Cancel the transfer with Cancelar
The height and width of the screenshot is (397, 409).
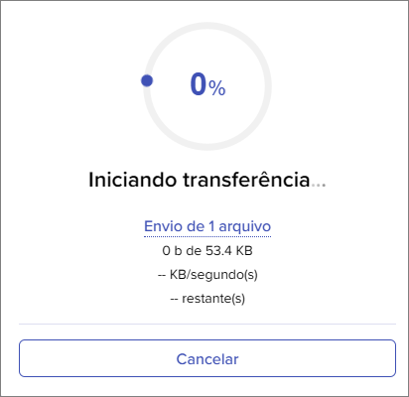207,358
